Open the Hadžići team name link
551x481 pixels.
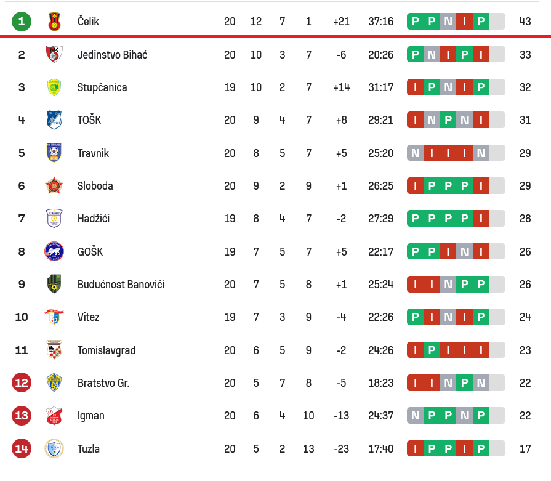point(94,219)
